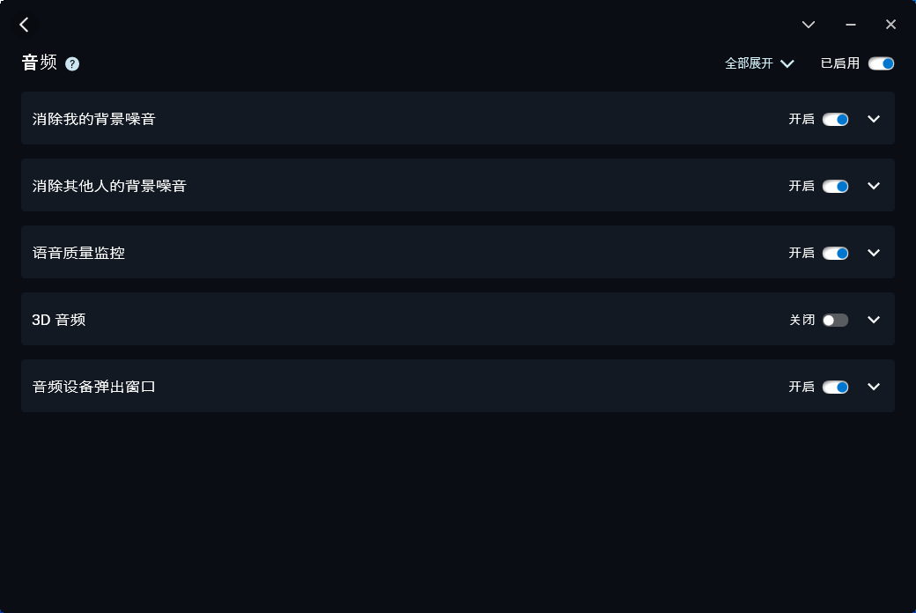Close the audio settings window

click(890, 25)
